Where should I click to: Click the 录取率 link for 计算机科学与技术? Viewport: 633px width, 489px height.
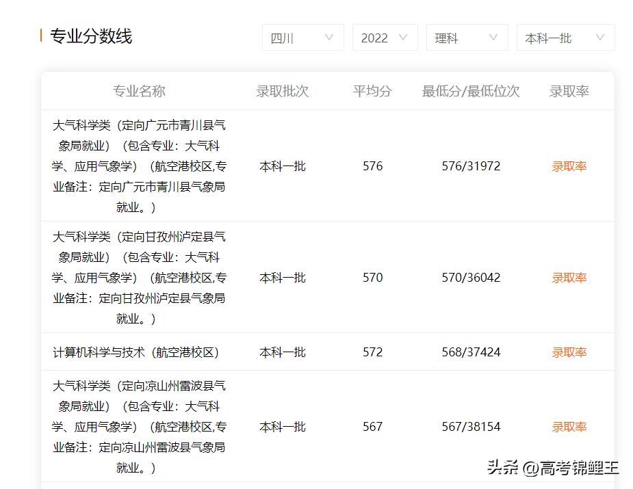click(568, 352)
